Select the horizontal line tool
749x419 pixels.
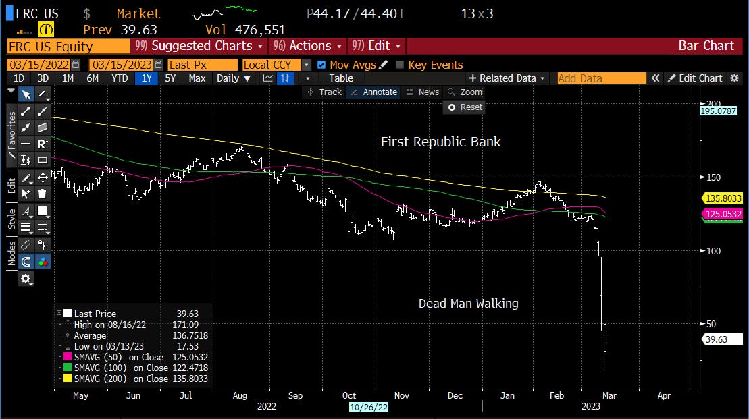(26, 144)
